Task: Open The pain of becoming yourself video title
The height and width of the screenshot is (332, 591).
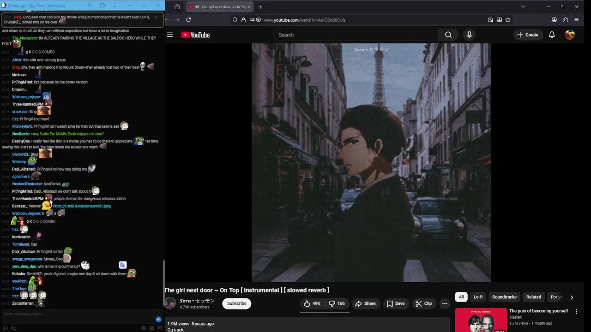Action: point(538,311)
